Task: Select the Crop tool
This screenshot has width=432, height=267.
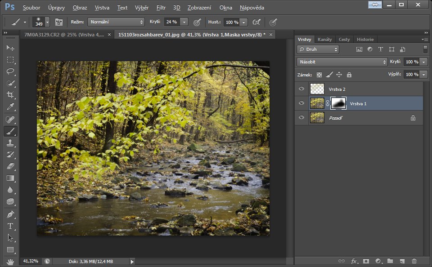Action: click(10, 94)
